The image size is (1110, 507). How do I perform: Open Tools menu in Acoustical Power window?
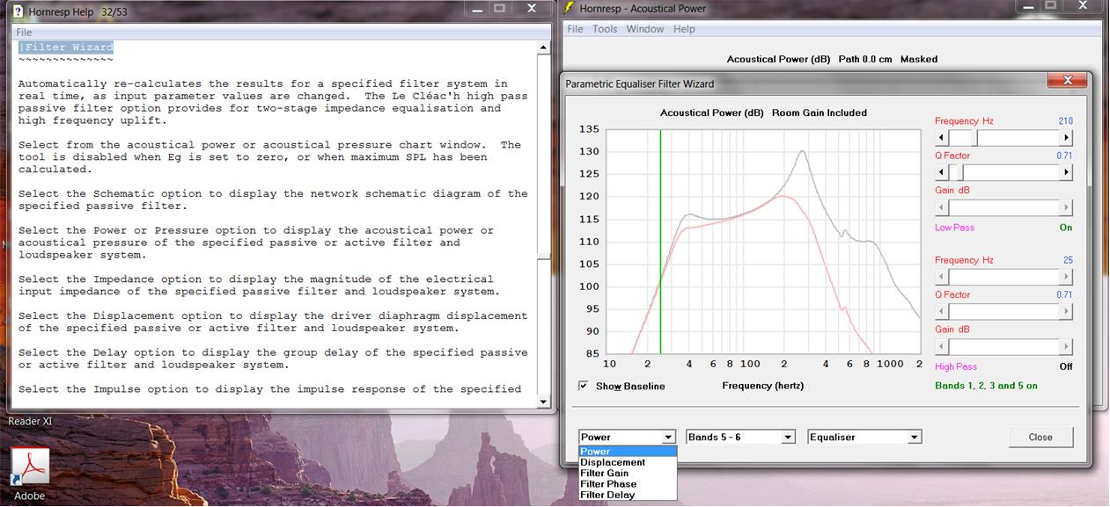coord(605,29)
